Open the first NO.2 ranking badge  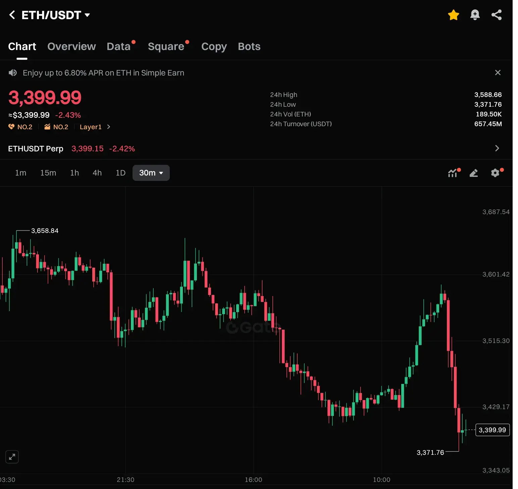pyautogui.click(x=20, y=127)
